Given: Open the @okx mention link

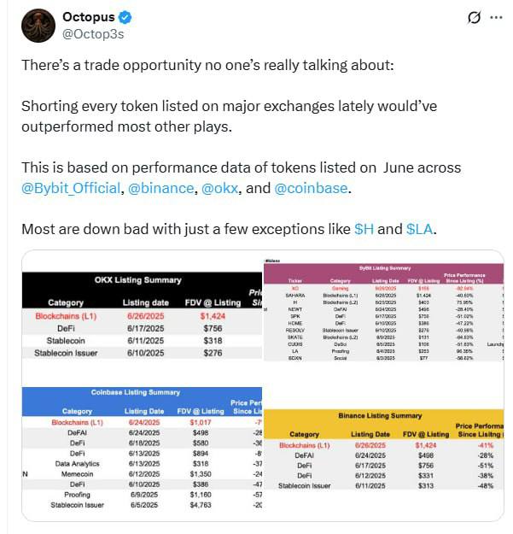Looking at the screenshot, I should coord(219,188).
